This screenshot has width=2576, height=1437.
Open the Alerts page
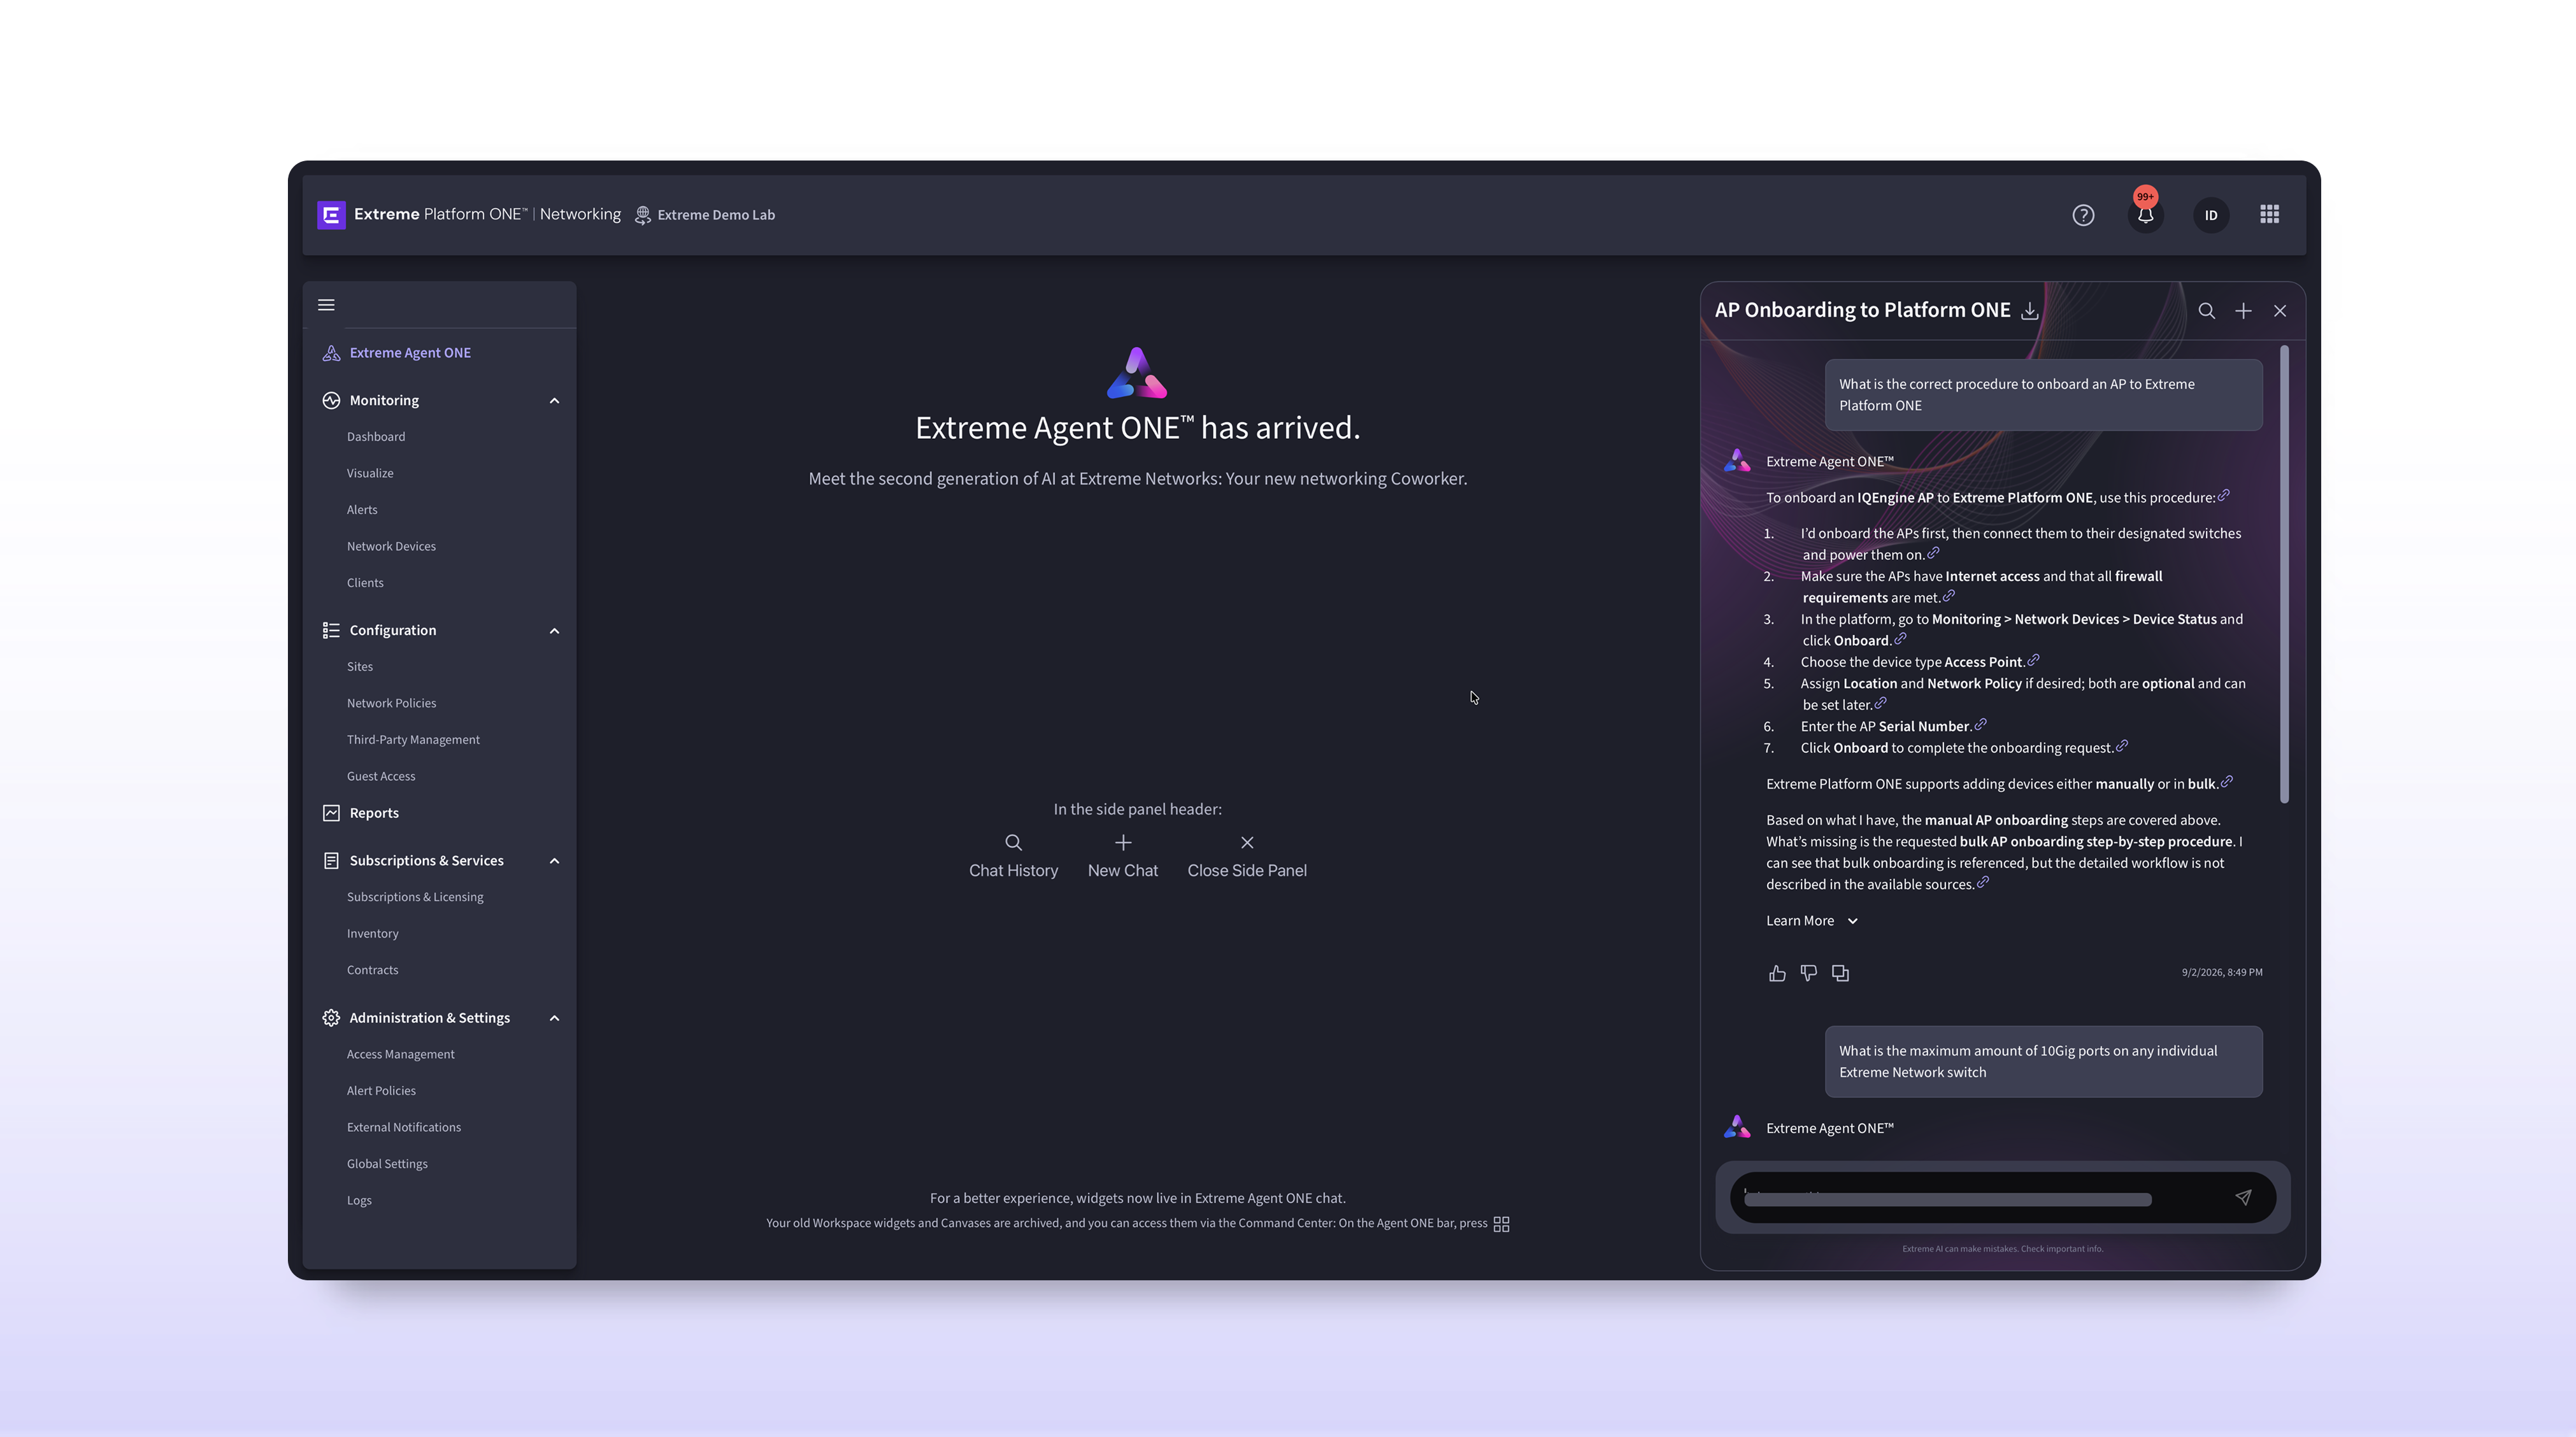click(x=362, y=510)
